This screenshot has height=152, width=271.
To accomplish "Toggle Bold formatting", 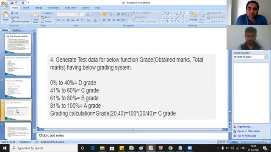I will pos(58,20).
